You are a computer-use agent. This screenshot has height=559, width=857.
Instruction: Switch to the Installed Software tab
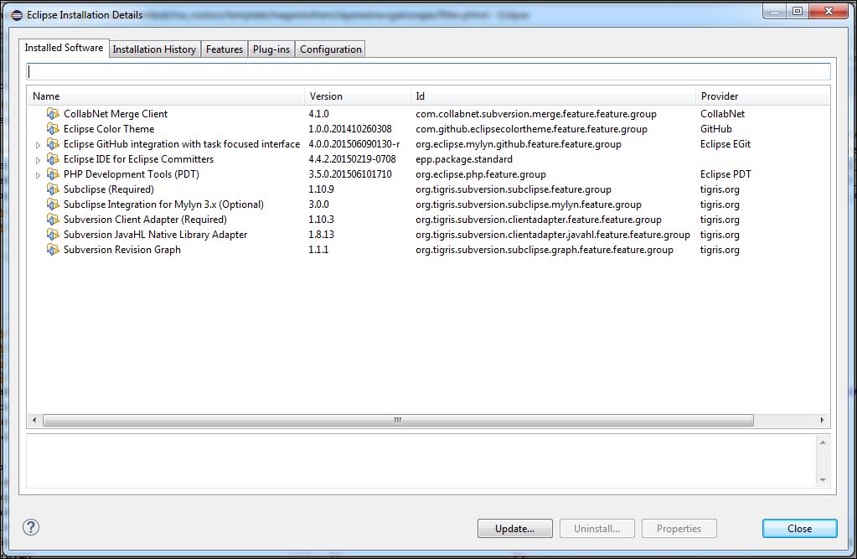64,48
